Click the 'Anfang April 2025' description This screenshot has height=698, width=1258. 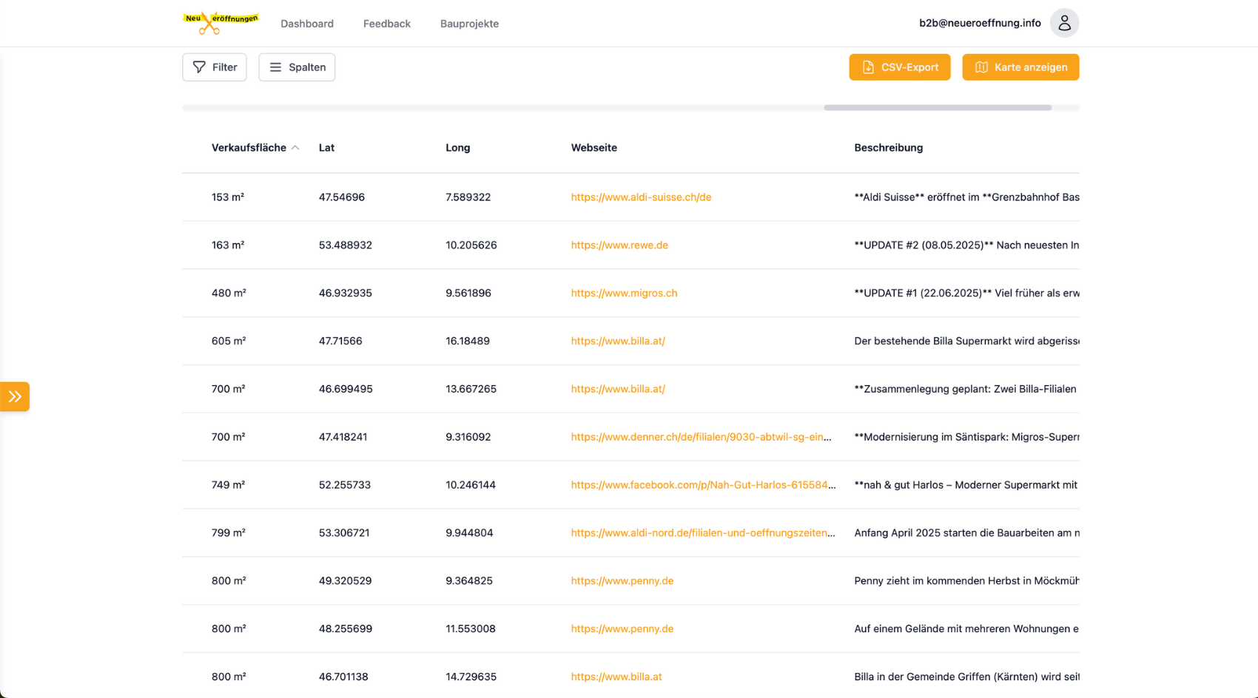[x=966, y=533]
